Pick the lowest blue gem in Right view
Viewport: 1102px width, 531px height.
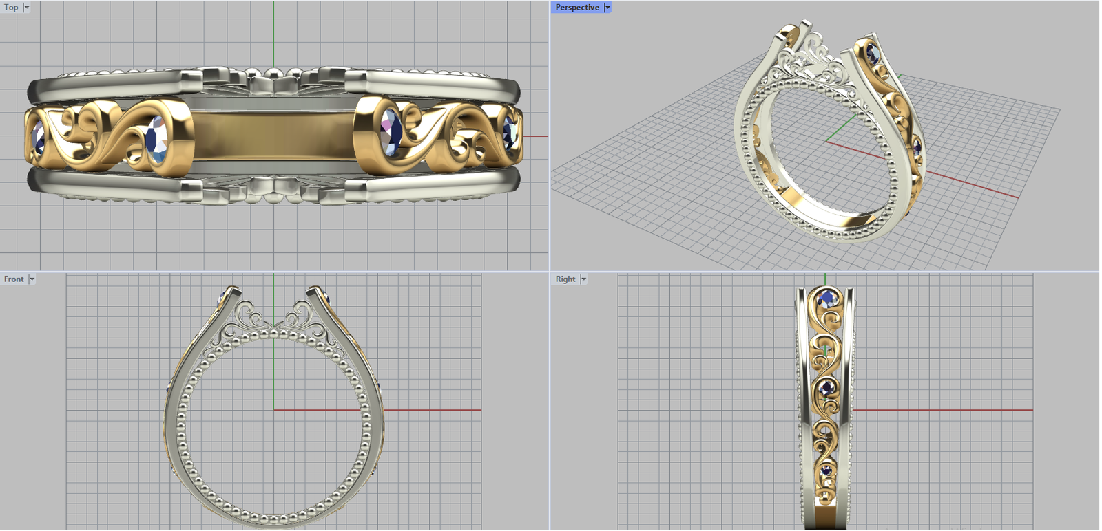[x=826, y=471]
